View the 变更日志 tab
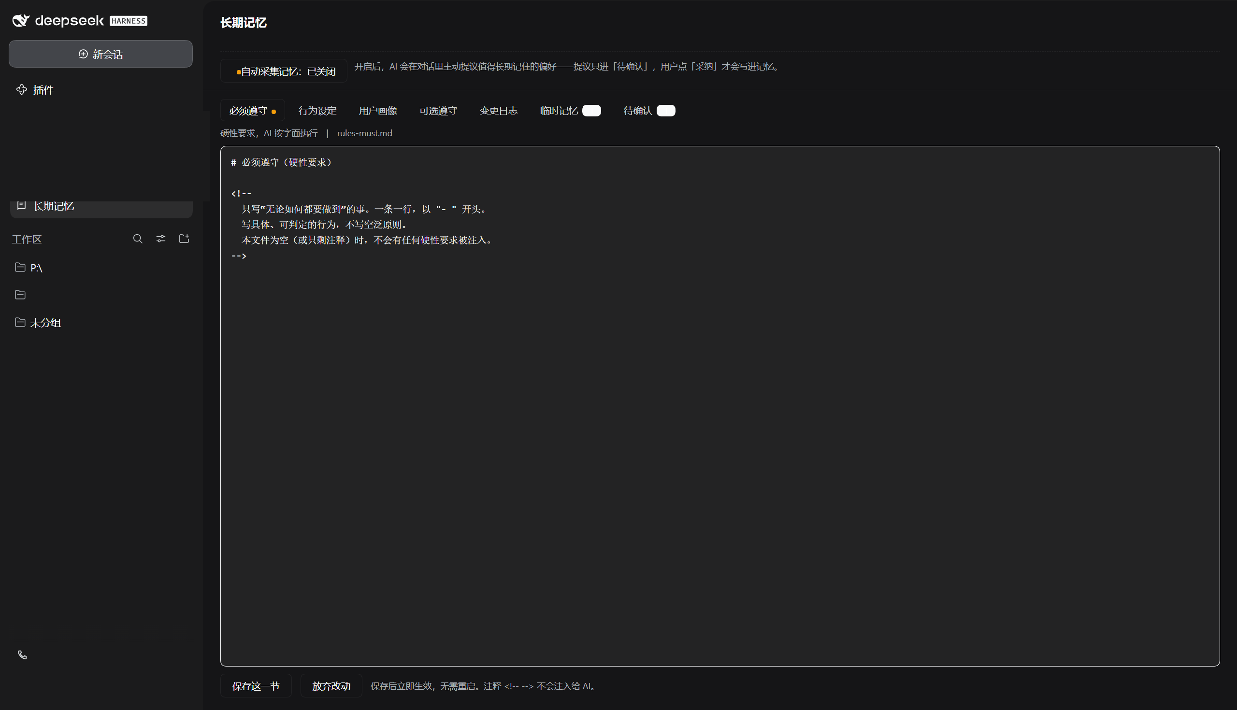 point(499,111)
